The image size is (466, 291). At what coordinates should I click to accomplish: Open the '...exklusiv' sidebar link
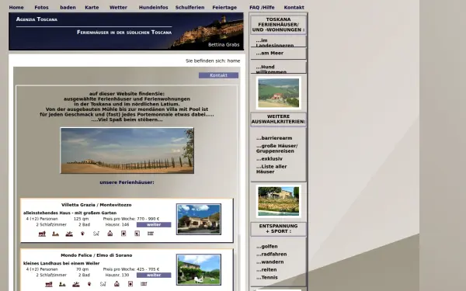click(x=270, y=159)
